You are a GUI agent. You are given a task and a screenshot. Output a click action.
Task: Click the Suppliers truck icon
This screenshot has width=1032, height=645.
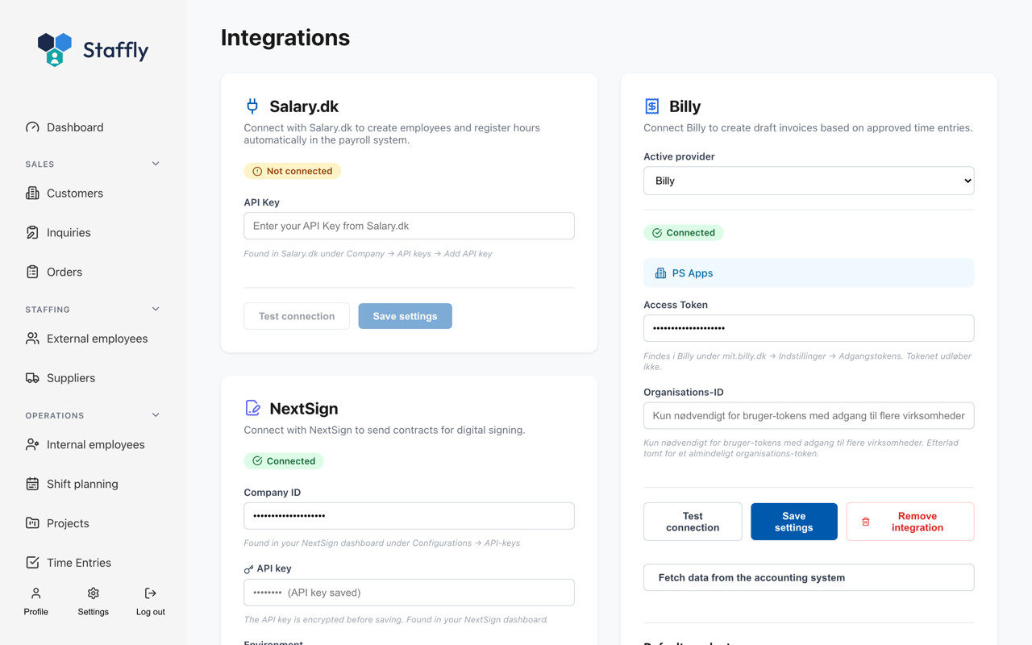32,378
